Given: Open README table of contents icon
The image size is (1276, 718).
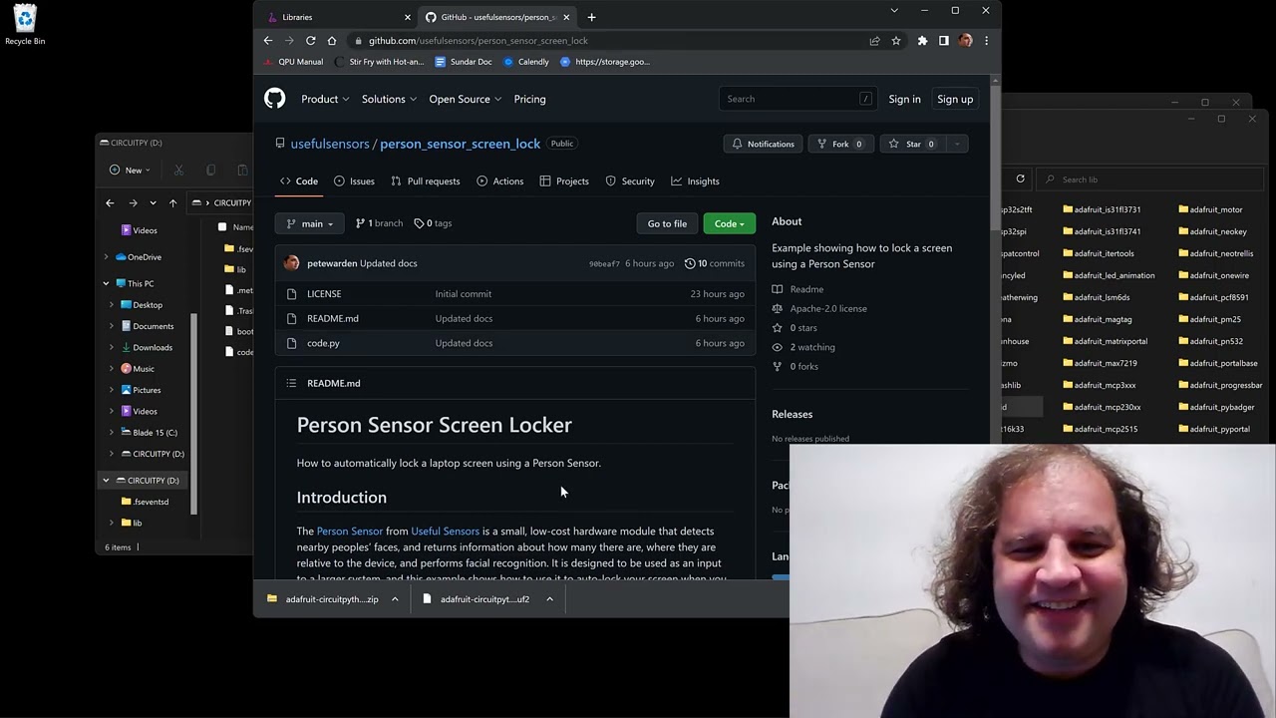Looking at the screenshot, I should [x=291, y=383].
